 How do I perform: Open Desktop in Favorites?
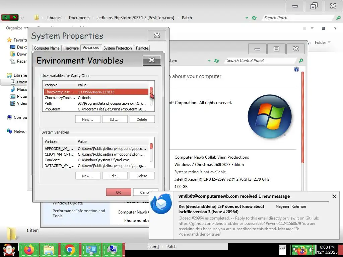tap(19, 47)
